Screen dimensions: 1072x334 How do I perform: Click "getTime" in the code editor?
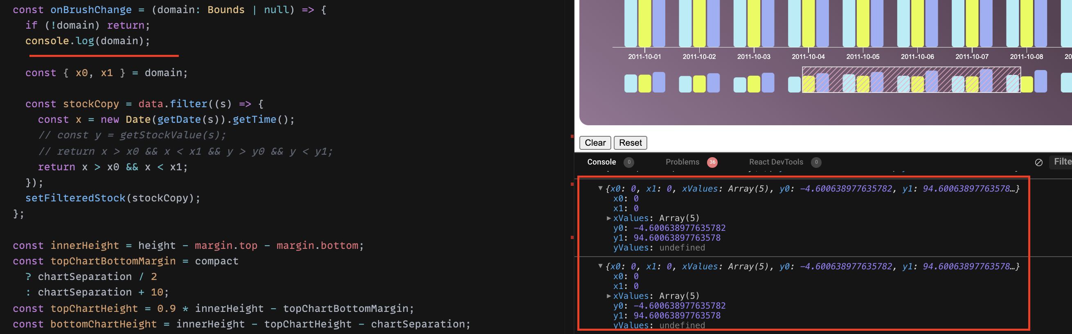[x=254, y=120]
